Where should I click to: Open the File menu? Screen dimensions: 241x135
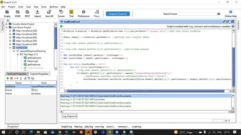(3, 7)
